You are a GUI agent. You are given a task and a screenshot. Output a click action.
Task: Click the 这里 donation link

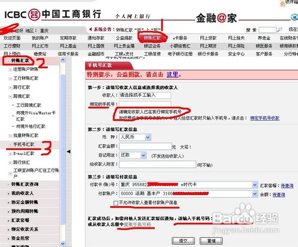click(172, 74)
